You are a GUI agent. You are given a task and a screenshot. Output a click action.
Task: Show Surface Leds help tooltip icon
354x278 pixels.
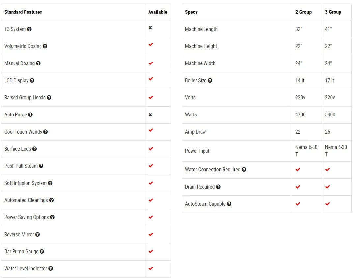coord(34,149)
